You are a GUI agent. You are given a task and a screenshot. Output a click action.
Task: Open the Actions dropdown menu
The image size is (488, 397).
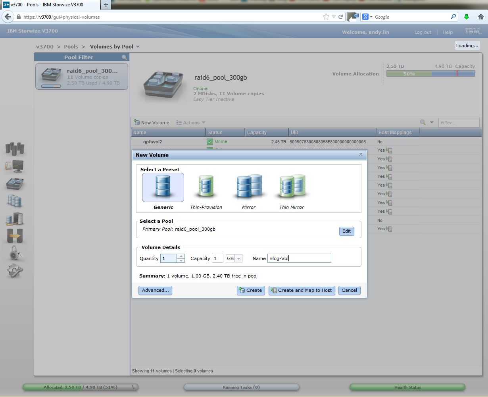[x=191, y=123]
